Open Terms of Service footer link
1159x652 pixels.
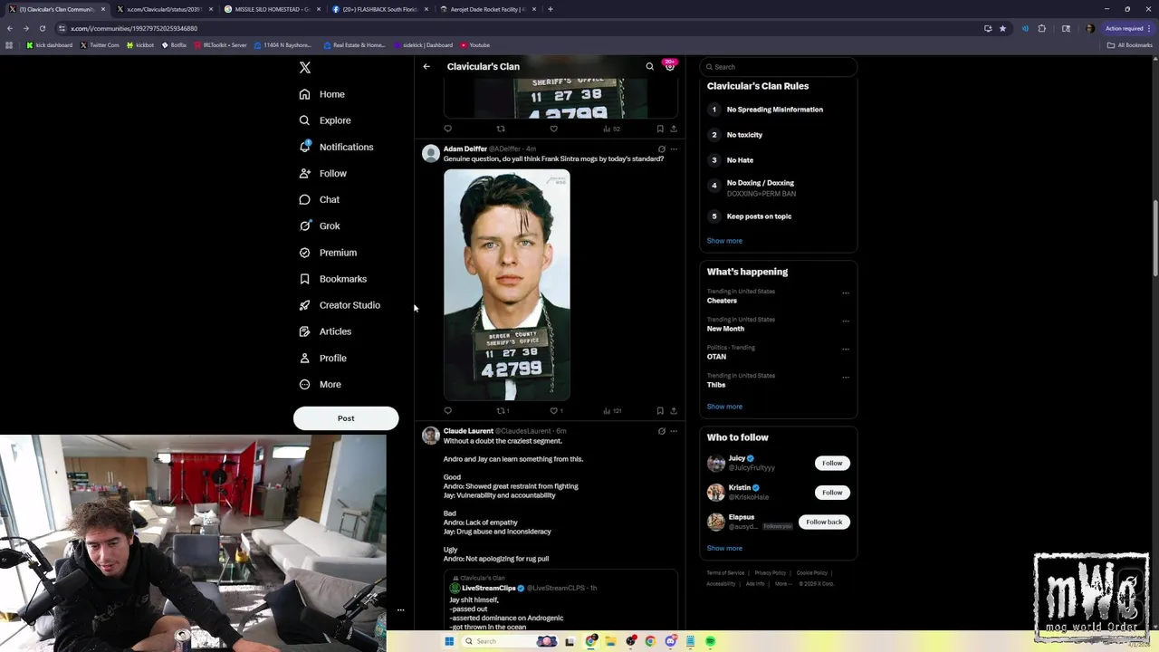coord(725,573)
